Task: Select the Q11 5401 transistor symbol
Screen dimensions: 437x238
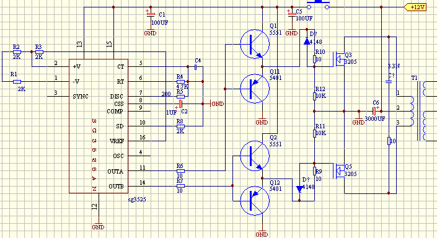Action: (x=255, y=89)
